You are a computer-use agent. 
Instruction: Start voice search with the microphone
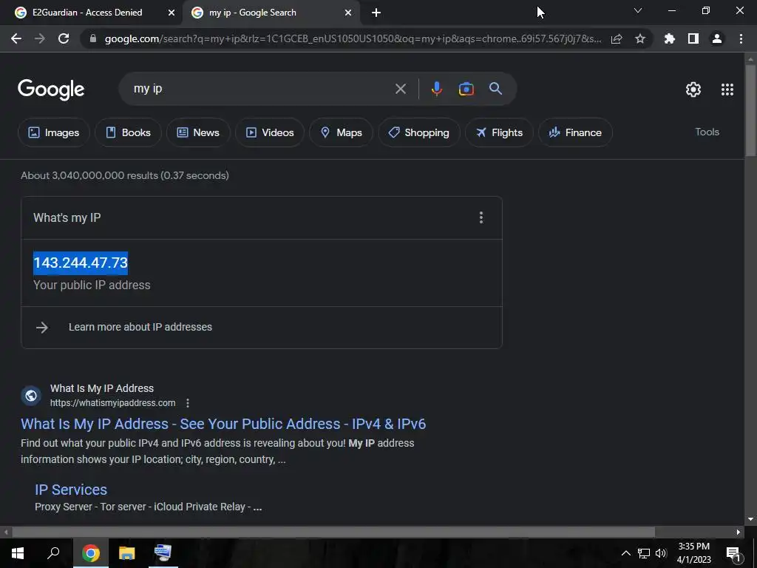coord(436,89)
